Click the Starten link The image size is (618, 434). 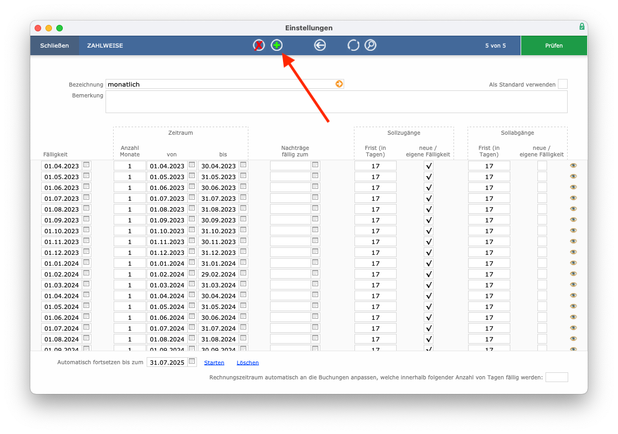[x=214, y=363]
